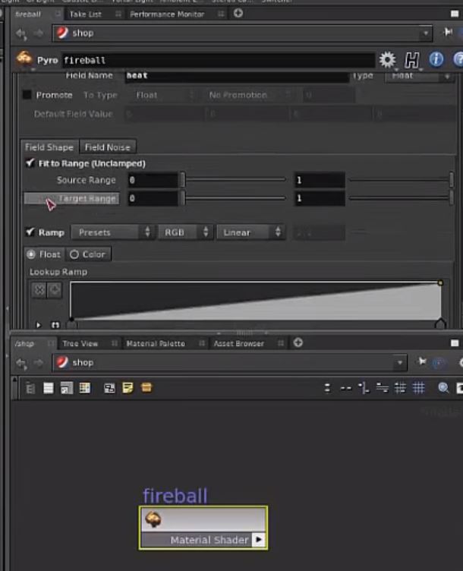Image resolution: width=463 pixels, height=571 pixels.
Task: Open the No Promotion dropdown
Action: pyautogui.click(x=249, y=95)
